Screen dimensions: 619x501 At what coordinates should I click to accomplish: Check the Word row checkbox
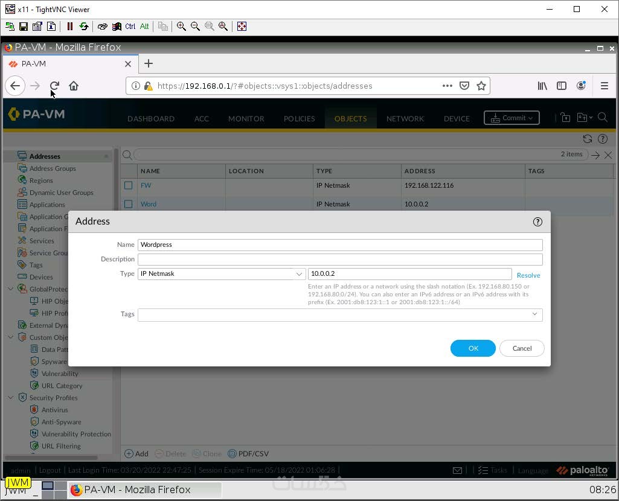[x=128, y=204]
